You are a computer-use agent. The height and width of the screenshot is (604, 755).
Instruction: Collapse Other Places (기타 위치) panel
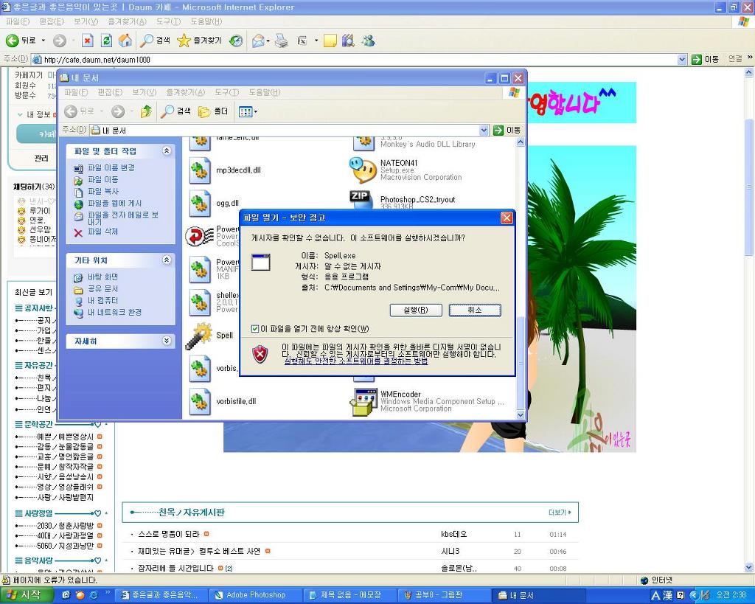tap(167, 260)
